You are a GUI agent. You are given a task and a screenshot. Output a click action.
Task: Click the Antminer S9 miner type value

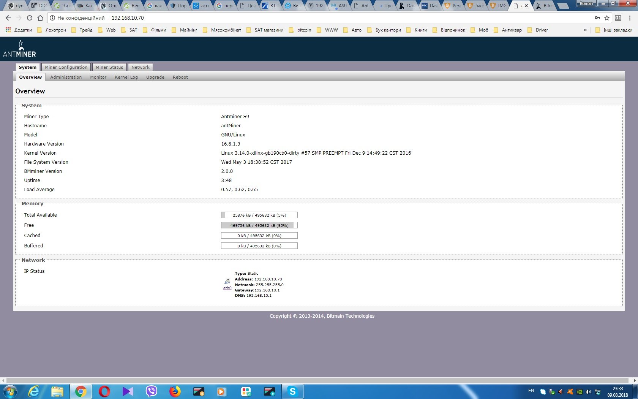pyautogui.click(x=235, y=117)
